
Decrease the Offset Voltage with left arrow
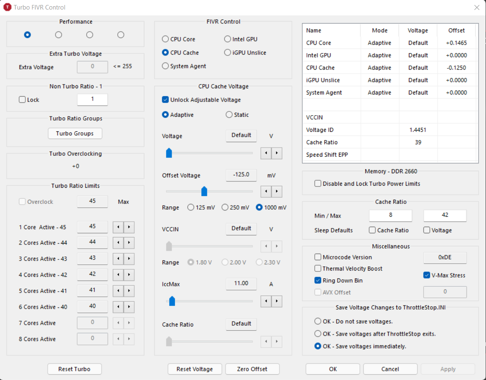266,191
